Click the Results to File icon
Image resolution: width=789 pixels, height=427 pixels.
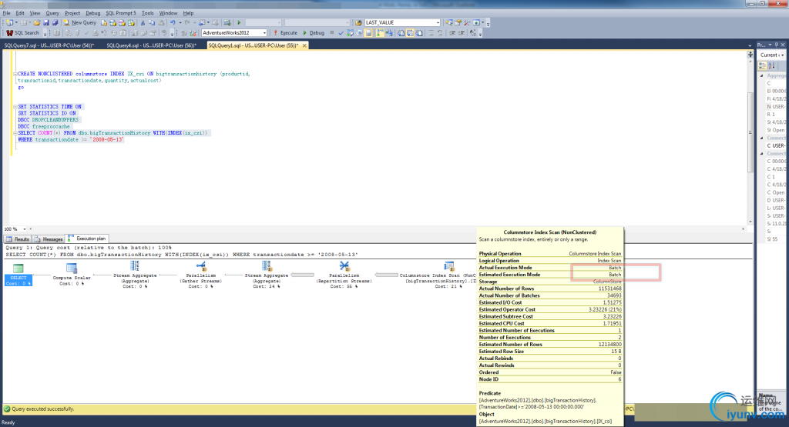point(419,32)
